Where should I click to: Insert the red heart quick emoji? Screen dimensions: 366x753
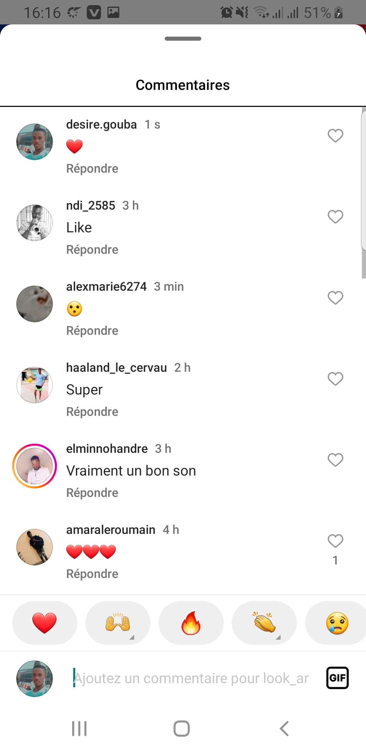(44, 623)
